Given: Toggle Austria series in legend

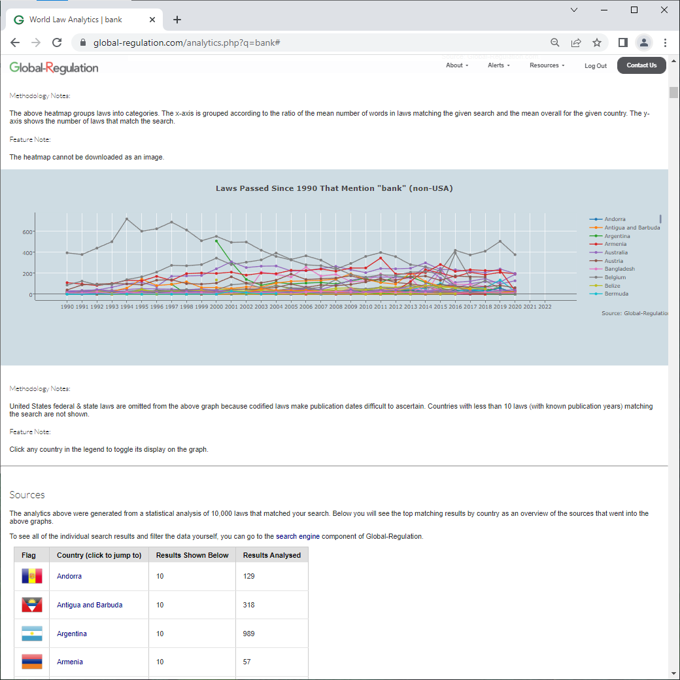Looking at the screenshot, I should pyautogui.click(x=606, y=261).
